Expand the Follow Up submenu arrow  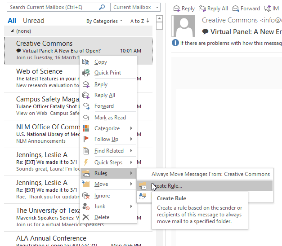pos(131,139)
